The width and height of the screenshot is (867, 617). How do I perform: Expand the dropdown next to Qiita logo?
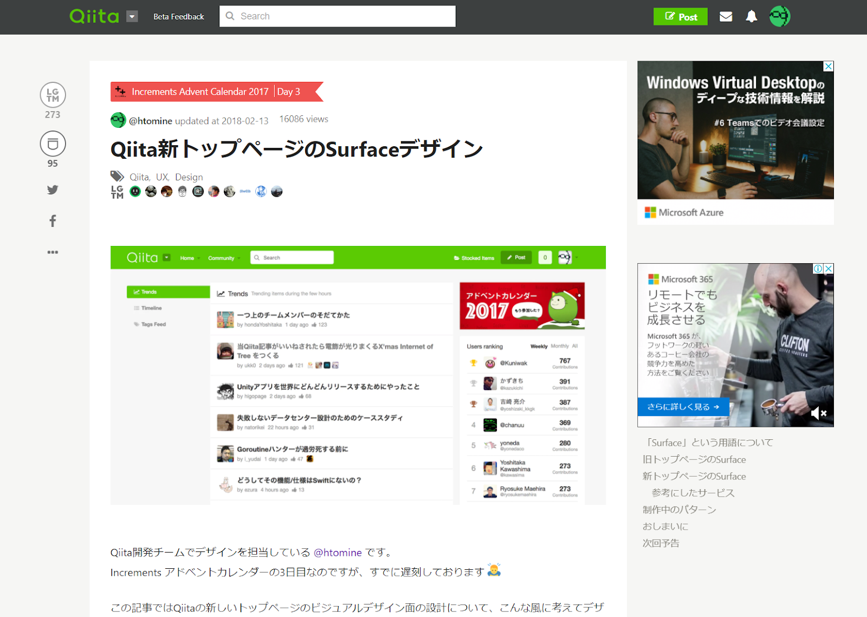pos(132,16)
